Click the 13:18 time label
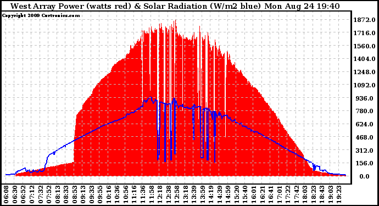Screen dimensions: 379x206 tap(186, 194)
